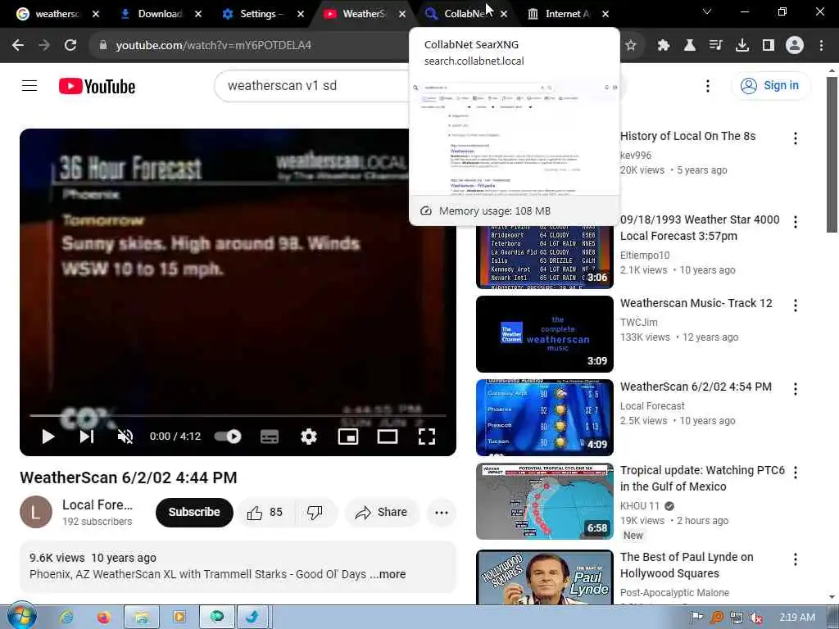Open the player settings gear
839x629 pixels.
coord(309,437)
